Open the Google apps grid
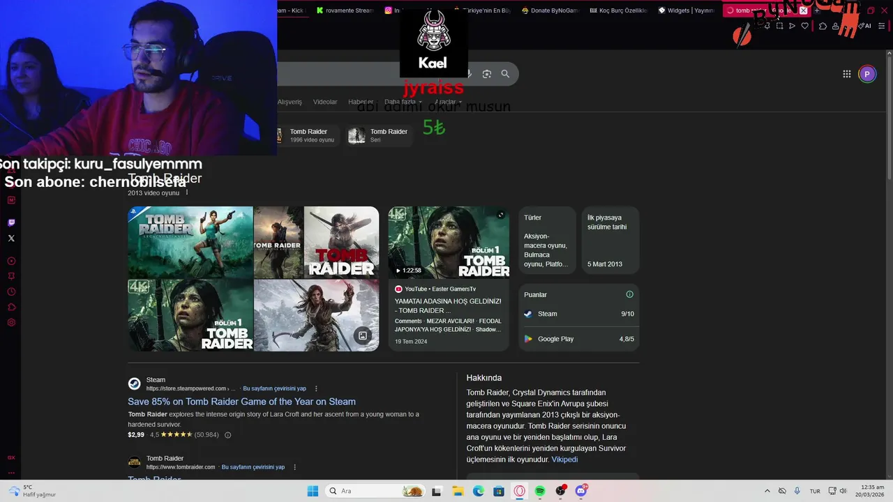 tap(846, 74)
